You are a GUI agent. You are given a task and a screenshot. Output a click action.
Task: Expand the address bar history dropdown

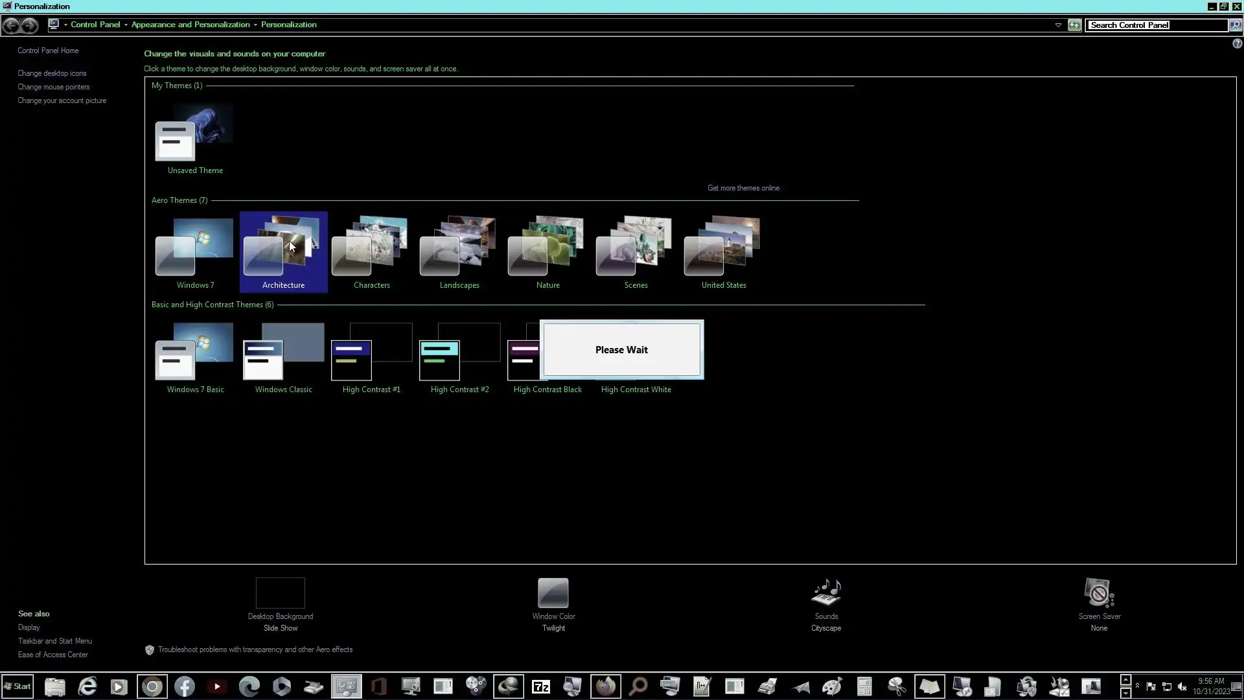click(1058, 25)
